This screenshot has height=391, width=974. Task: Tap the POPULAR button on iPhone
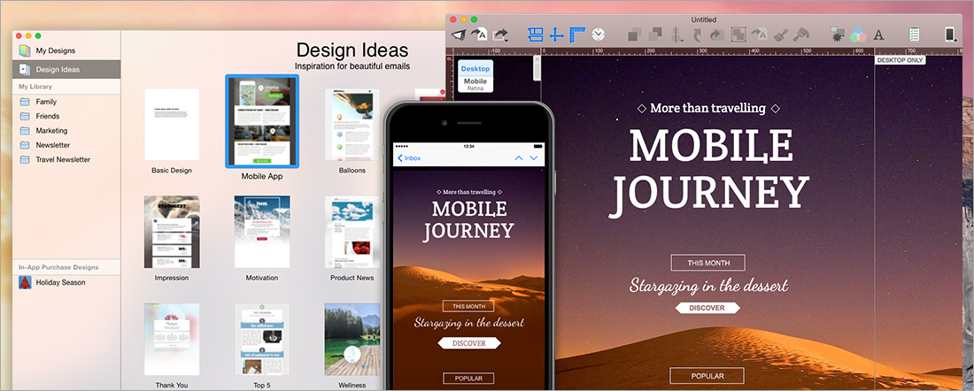pos(468,379)
